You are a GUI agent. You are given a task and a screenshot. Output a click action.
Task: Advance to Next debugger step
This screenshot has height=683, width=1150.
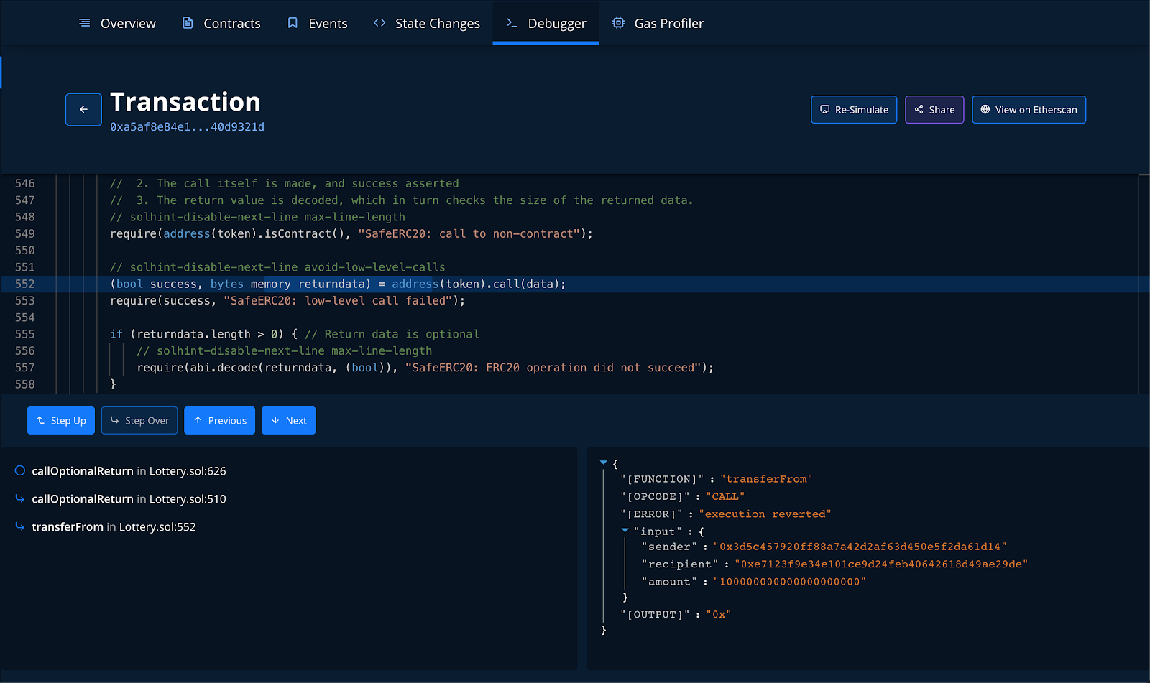288,421
